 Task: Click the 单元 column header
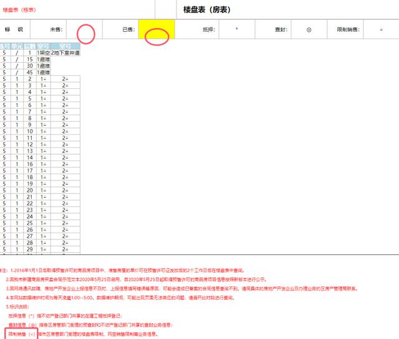pyautogui.click(x=17, y=46)
